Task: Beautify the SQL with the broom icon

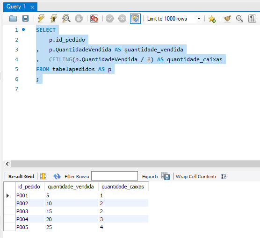Action: pyautogui.click(x=227, y=19)
